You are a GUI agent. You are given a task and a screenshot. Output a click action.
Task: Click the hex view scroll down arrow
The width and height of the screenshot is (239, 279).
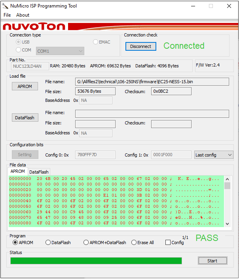point(227,224)
